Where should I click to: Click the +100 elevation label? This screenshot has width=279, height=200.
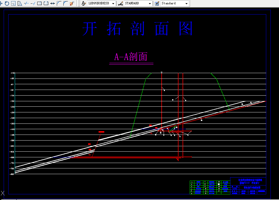pos(13,73)
